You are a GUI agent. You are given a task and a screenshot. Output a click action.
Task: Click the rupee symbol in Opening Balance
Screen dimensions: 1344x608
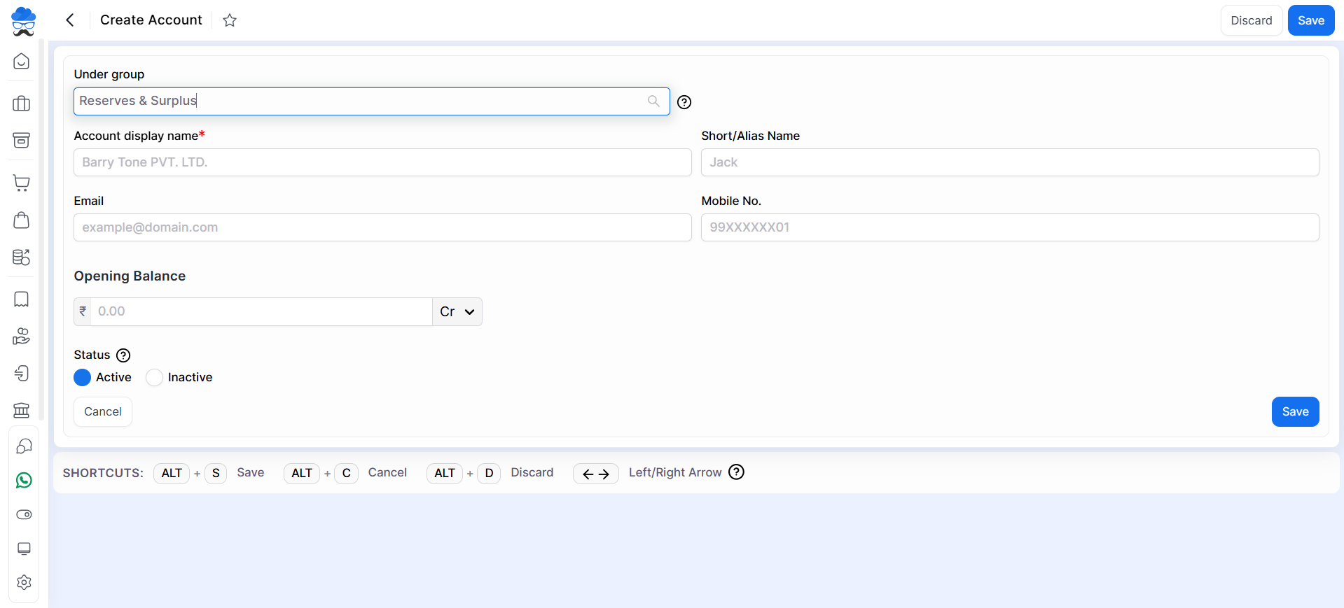click(x=83, y=311)
